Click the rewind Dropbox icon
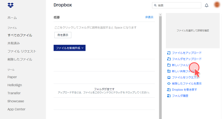Viewport: 222px width, 119px height. pyautogui.click(x=169, y=90)
